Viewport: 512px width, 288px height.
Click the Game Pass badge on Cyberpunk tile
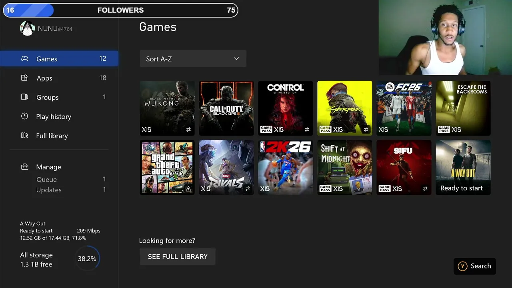click(325, 130)
